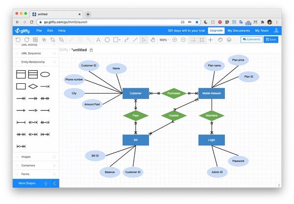Click the Save button
294x204 pixels.
click(x=271, y=39)
